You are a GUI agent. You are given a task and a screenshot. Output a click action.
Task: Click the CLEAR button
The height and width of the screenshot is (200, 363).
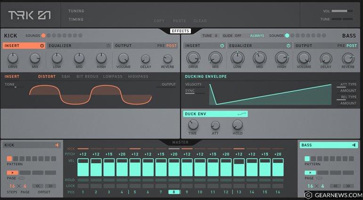[x=200, y=21]
